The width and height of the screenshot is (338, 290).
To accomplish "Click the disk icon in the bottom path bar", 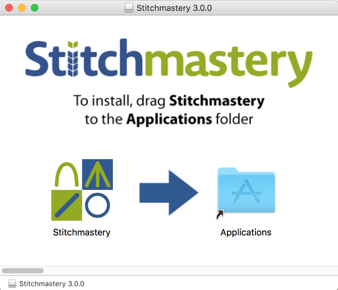I will (x=12, y=284).
